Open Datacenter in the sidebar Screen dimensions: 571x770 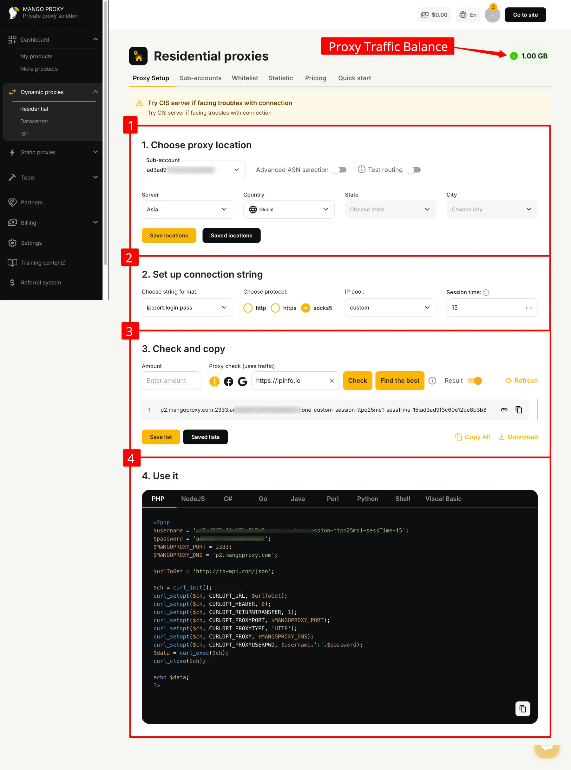pos(34,121)
